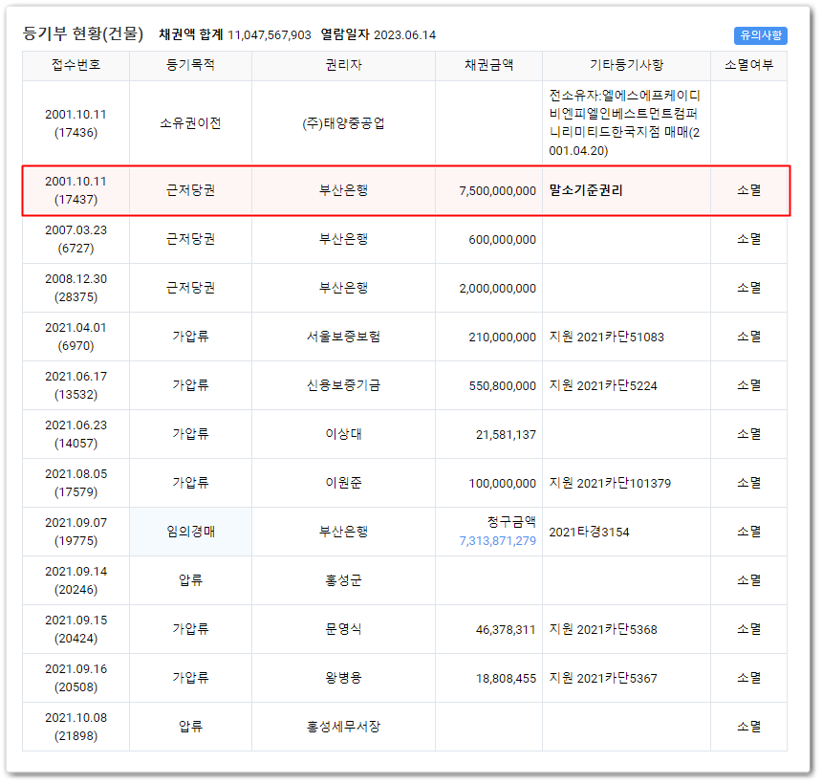Image resolution: width=822 pixels, height=784 pixels.
Task: Click the 소유권이전 cell
Action: 190,123
